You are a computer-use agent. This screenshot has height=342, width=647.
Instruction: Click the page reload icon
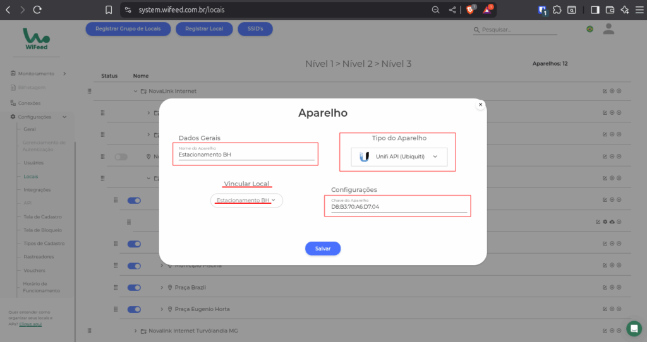37,10
